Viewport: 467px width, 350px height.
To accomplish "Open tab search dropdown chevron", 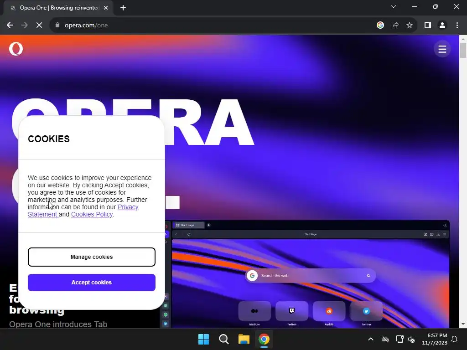I will point(394,6).
